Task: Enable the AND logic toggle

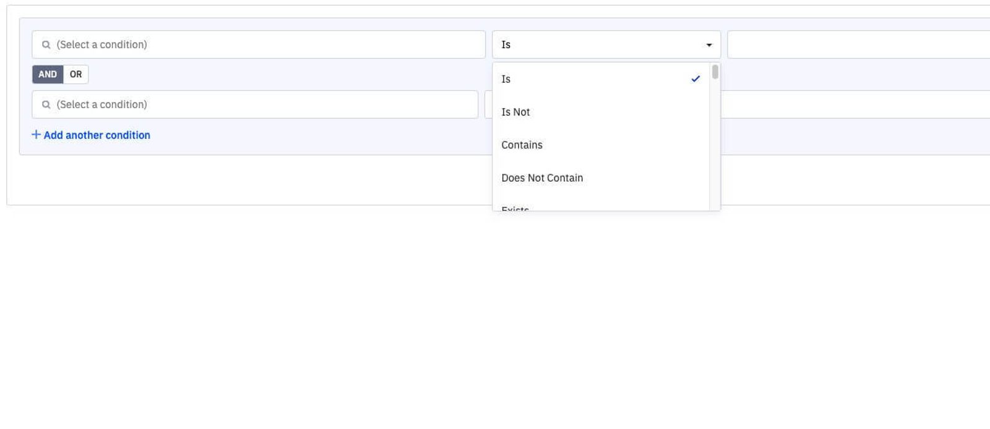Action: pyautogui.click(x=48, y=74)
